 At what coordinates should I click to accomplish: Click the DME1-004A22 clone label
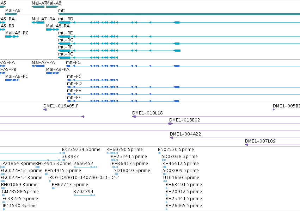pos(185,134)
